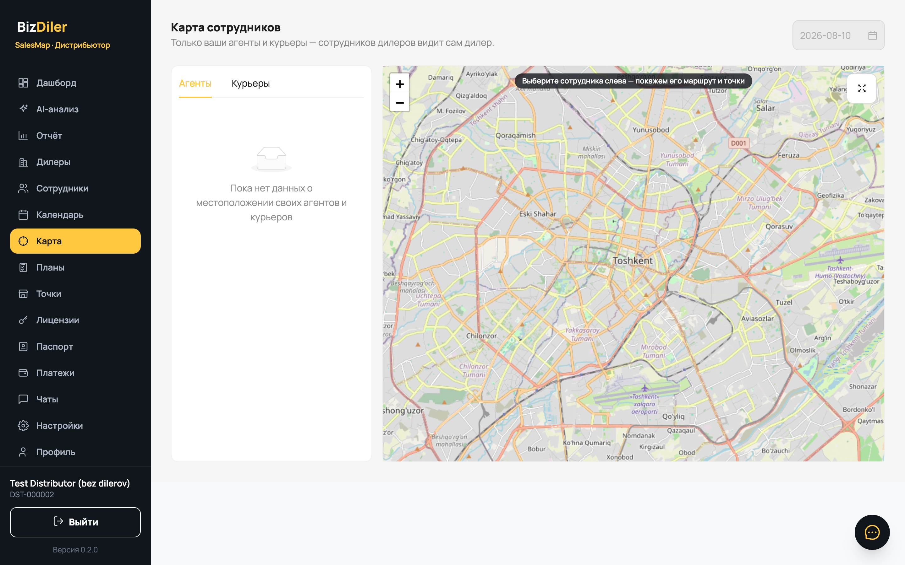Viewport: 905px width, 565px height.
Task: Click the Настройки gear icon
Action: tap(23, 426)
